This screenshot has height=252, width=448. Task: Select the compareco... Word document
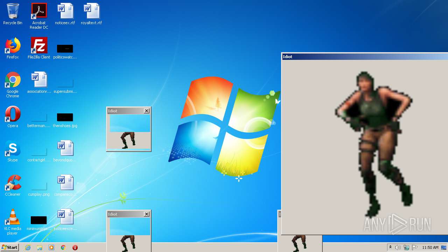click(x=65, y=185)
